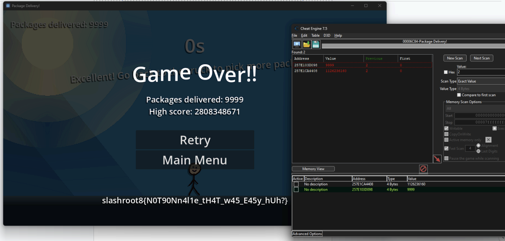Sort results by the Address column header
Image resolution: width=505 pixels, height=241 pixels.
coord(308,59)
